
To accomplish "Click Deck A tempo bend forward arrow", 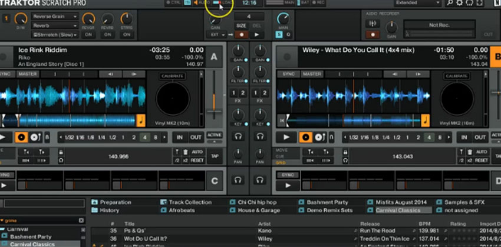I will pyautogui.click(x=134, y=74).
